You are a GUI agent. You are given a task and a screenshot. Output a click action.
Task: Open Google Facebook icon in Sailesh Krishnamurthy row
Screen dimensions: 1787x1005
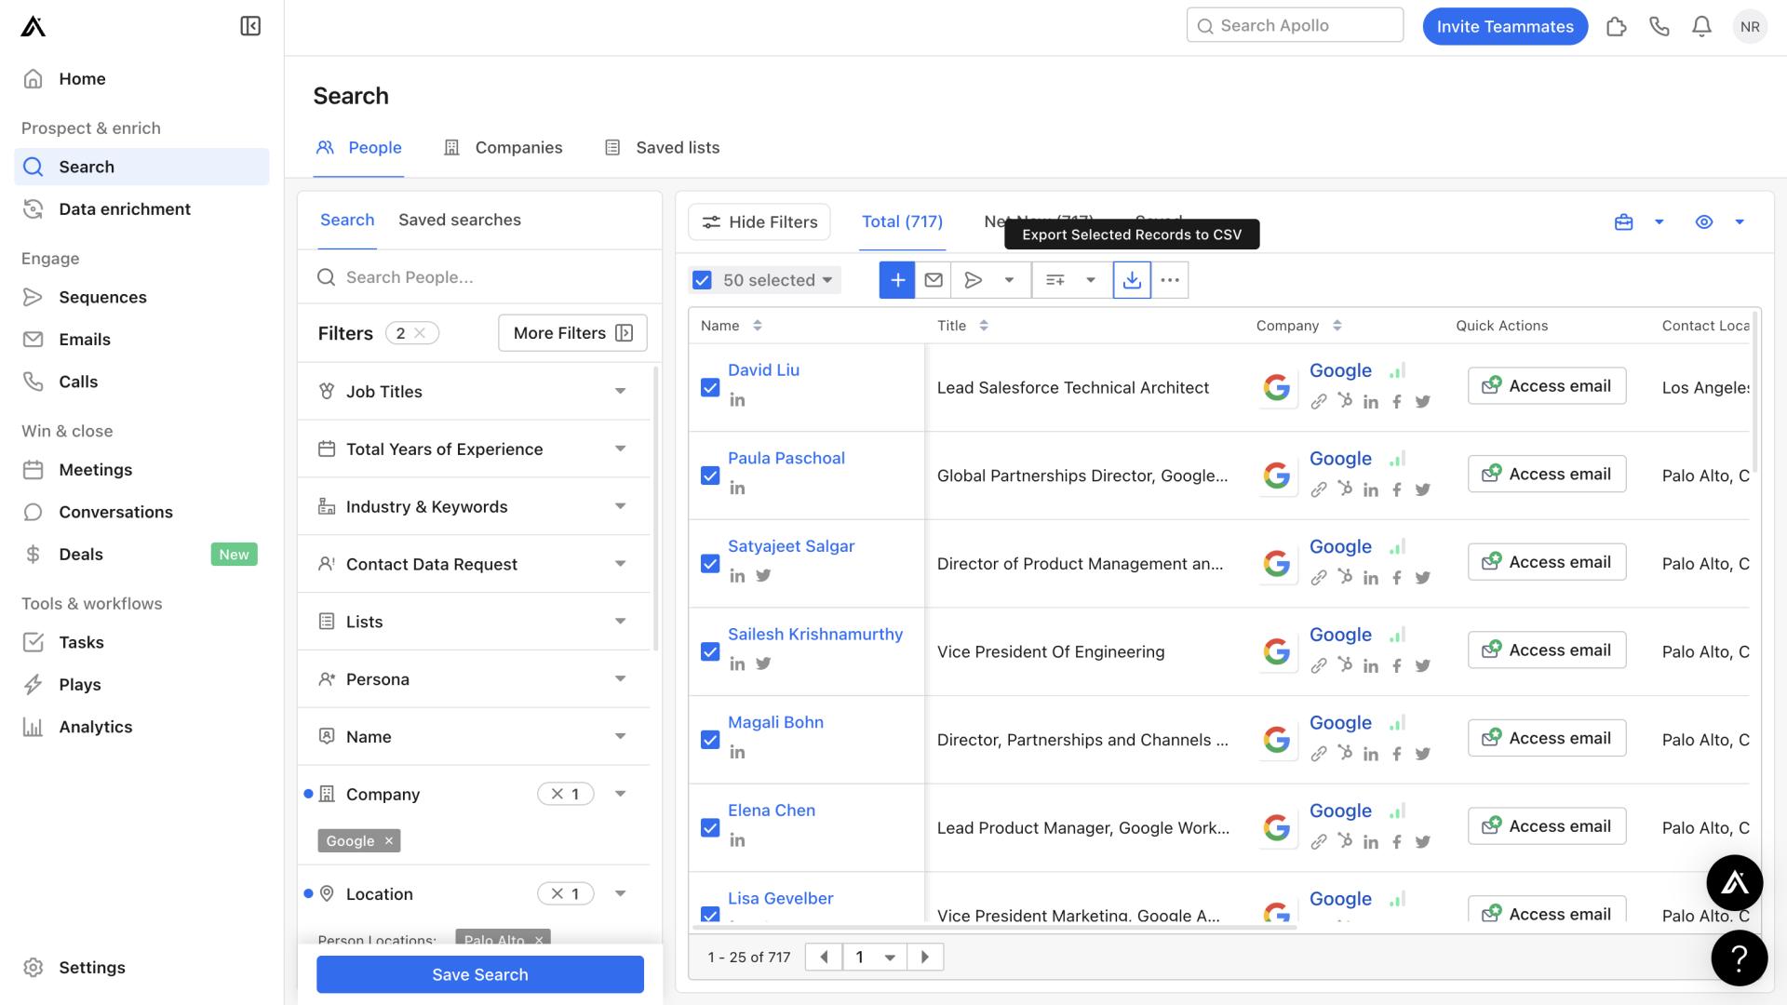tap(1397, 666)
